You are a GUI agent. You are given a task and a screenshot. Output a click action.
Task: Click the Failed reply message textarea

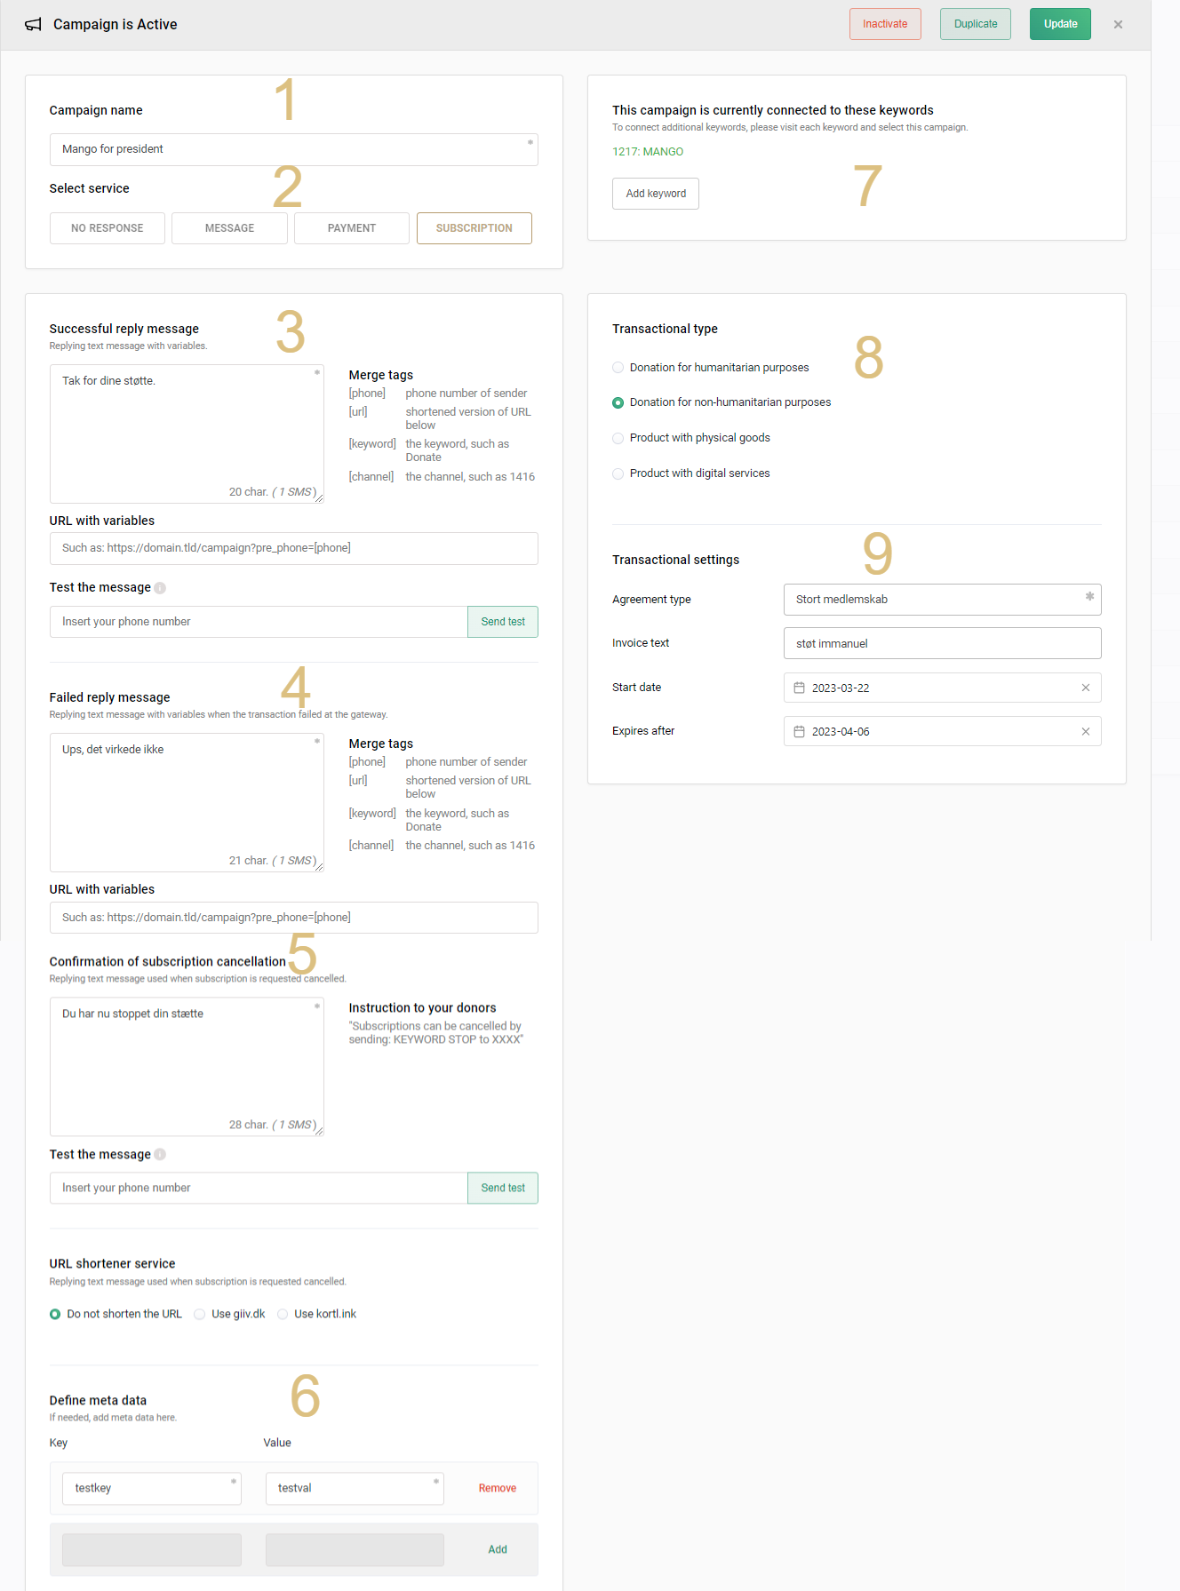coord(187,802)
